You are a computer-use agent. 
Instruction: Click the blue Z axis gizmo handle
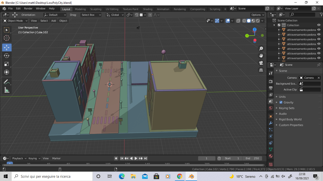coord(254,30)
